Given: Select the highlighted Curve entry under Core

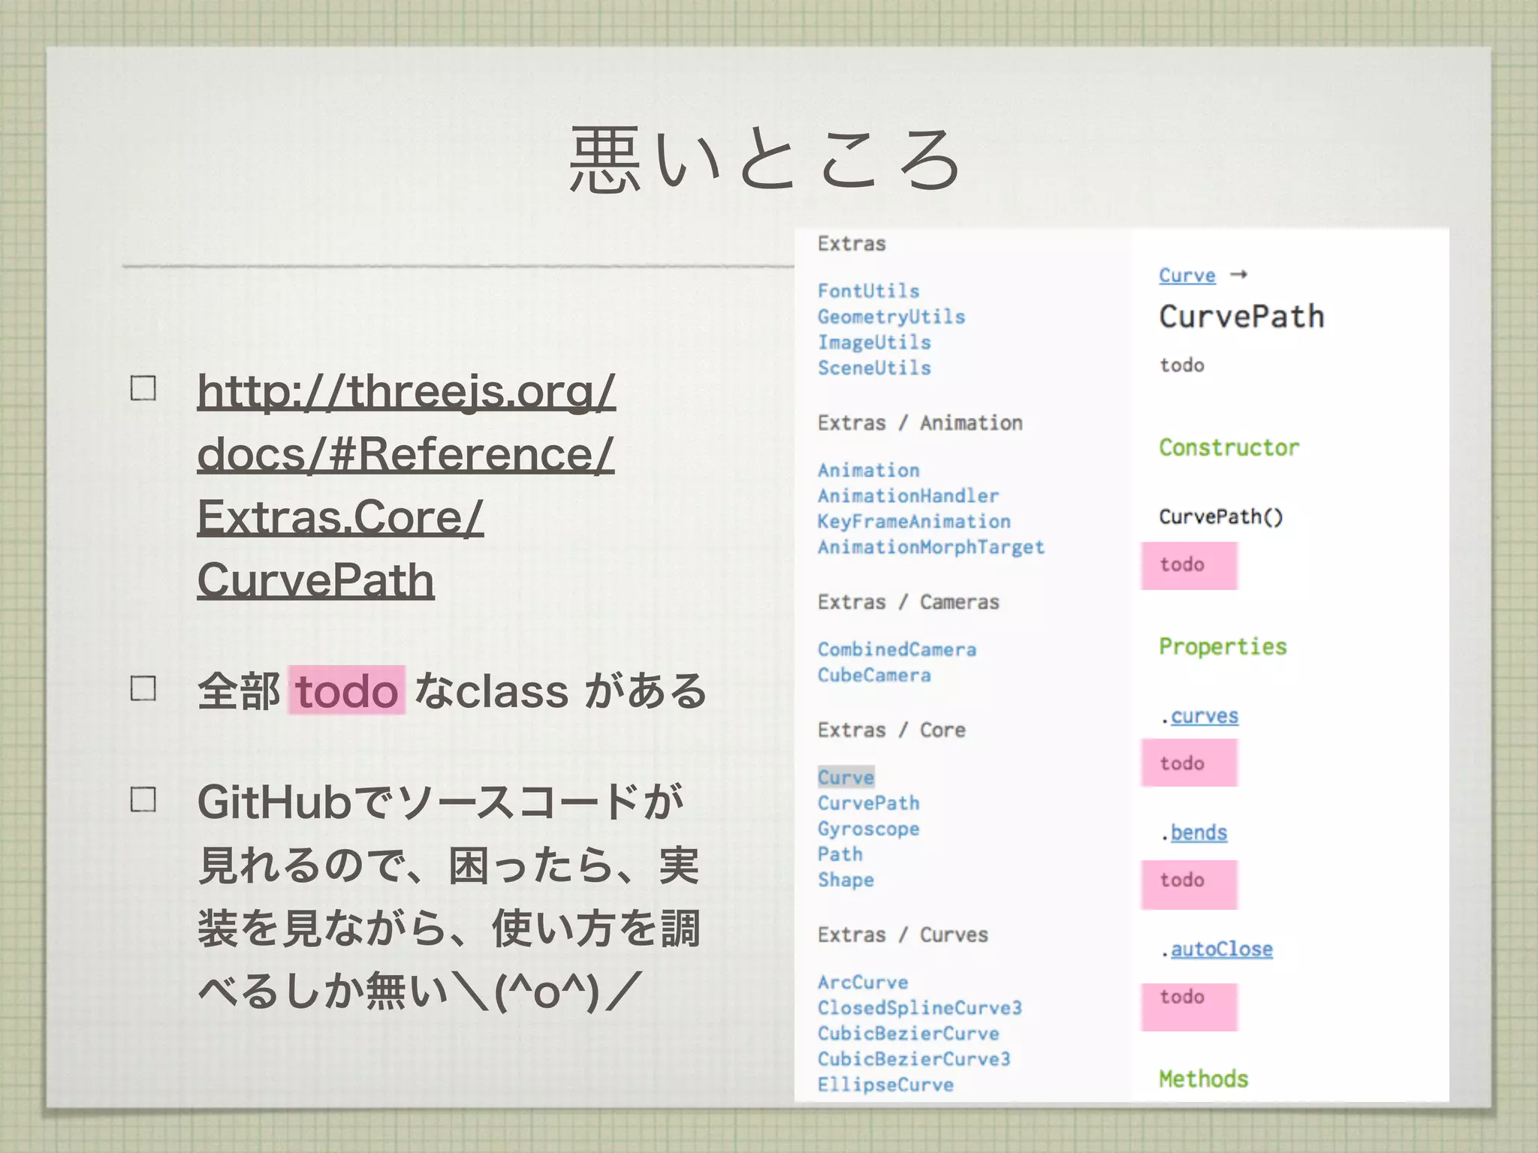Looking at the screenshot, I should [x=846, y=778].
